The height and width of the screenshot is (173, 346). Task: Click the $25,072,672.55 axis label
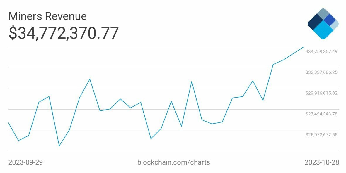(321, 135)
